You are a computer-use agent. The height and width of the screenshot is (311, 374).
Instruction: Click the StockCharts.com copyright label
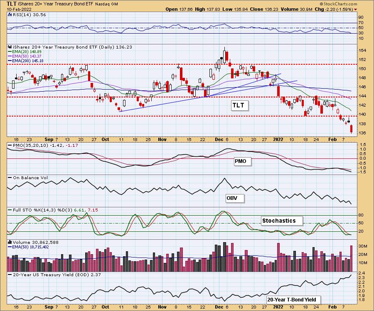[x=338, y=4]
